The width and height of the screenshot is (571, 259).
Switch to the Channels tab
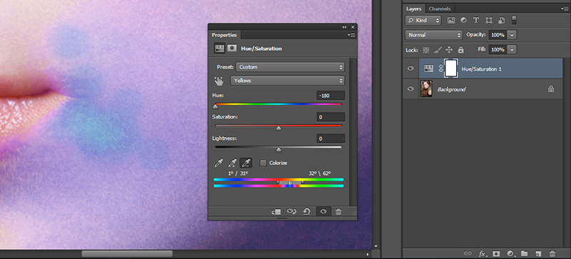[x=440, y=9]
